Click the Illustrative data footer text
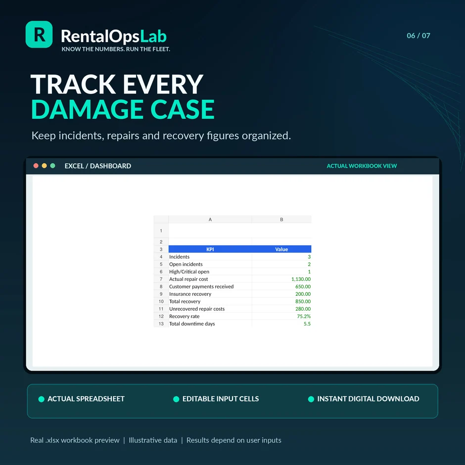The height and width of the screenshot is (465, 465). point(153,440)
